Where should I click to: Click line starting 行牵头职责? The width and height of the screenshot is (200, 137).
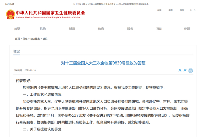(83, 122)
